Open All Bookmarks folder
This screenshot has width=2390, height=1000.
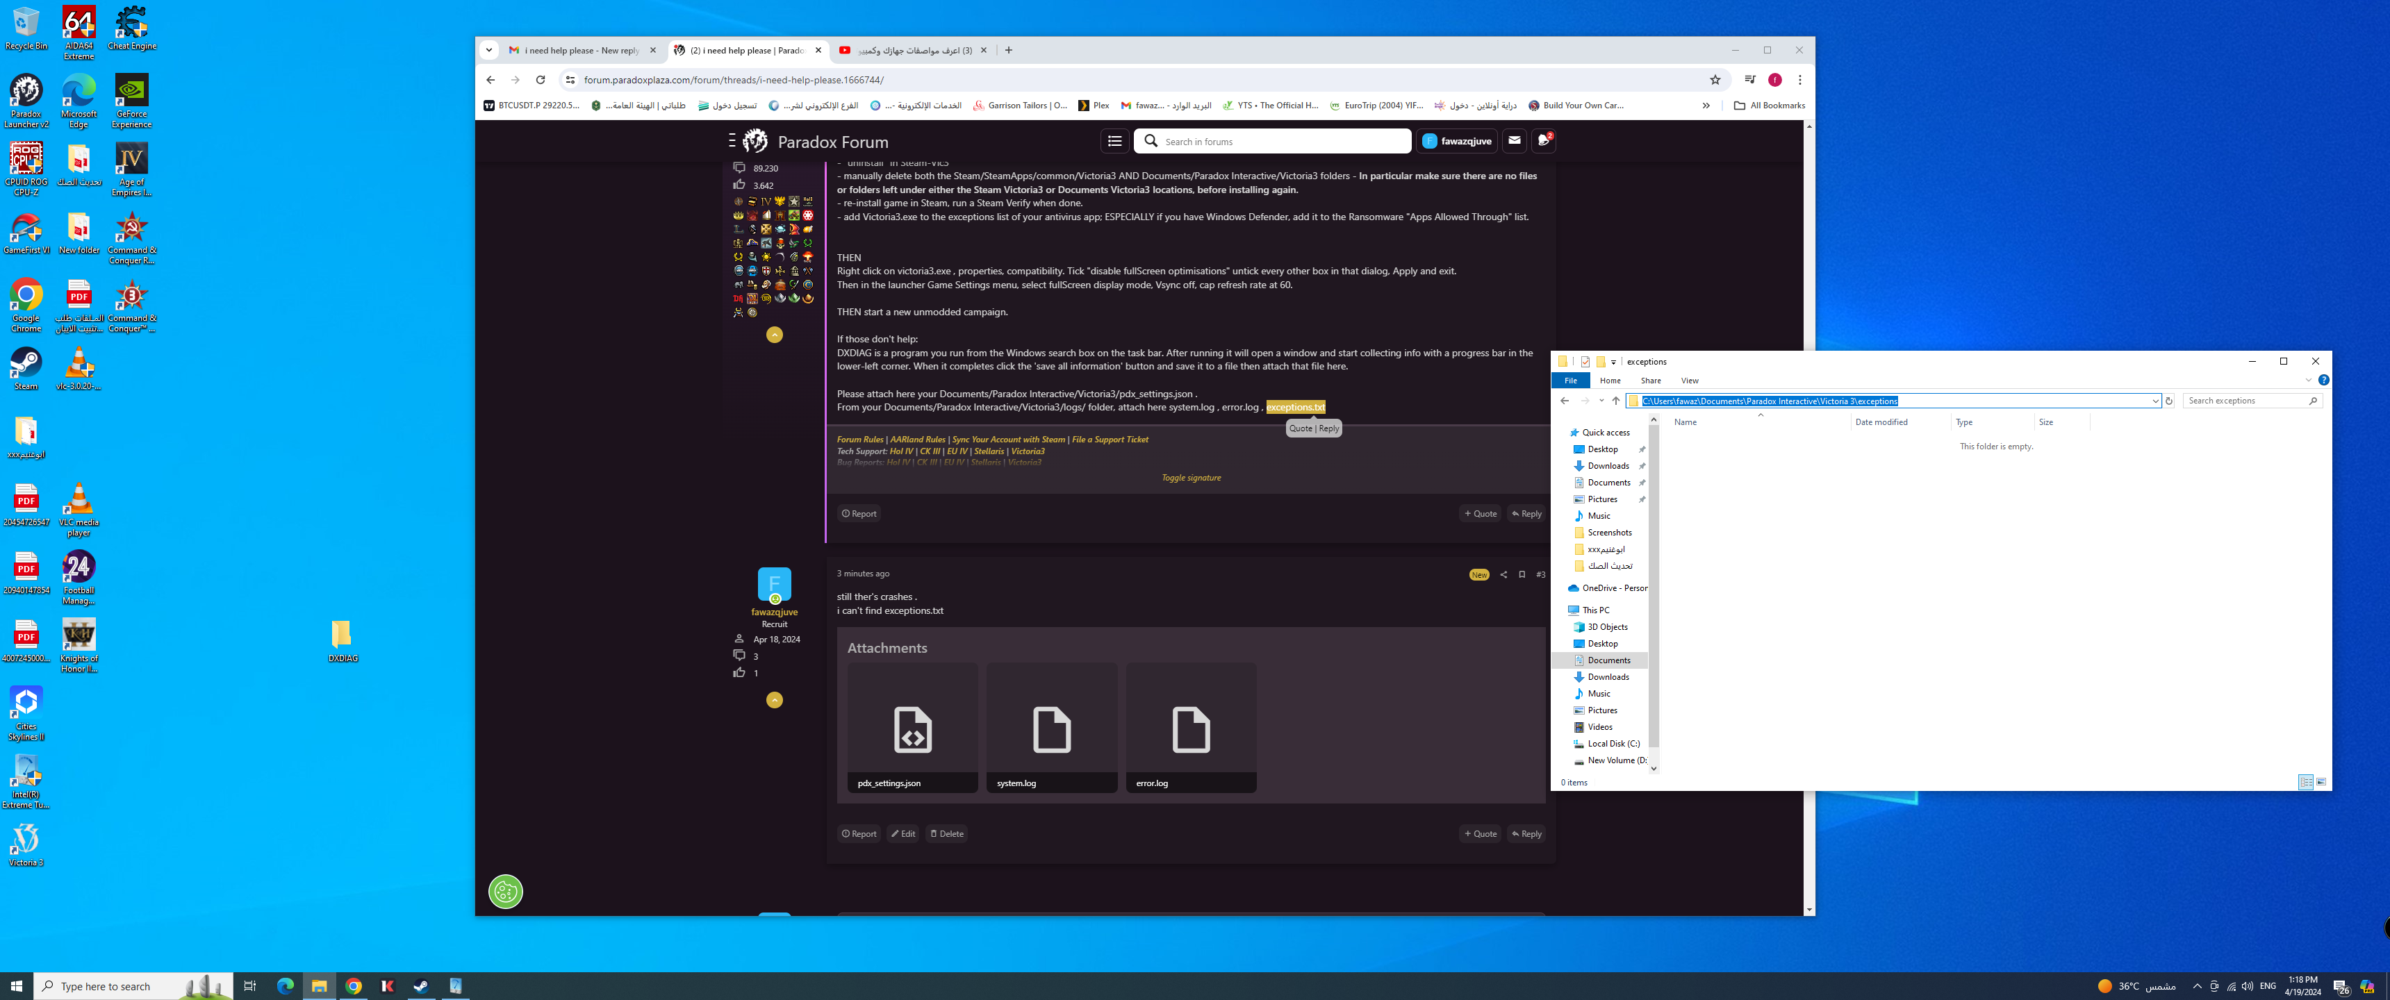(1768, 106)
